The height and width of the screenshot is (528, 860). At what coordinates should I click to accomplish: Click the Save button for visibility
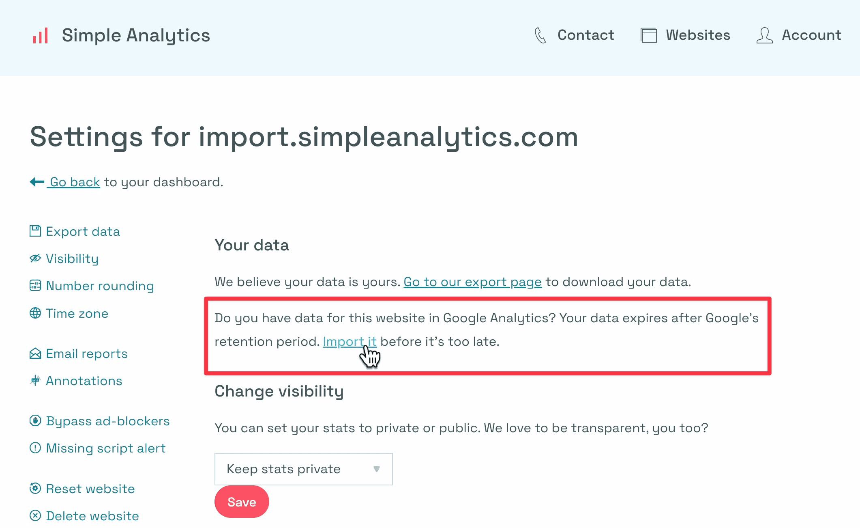[x=242, y=502]
